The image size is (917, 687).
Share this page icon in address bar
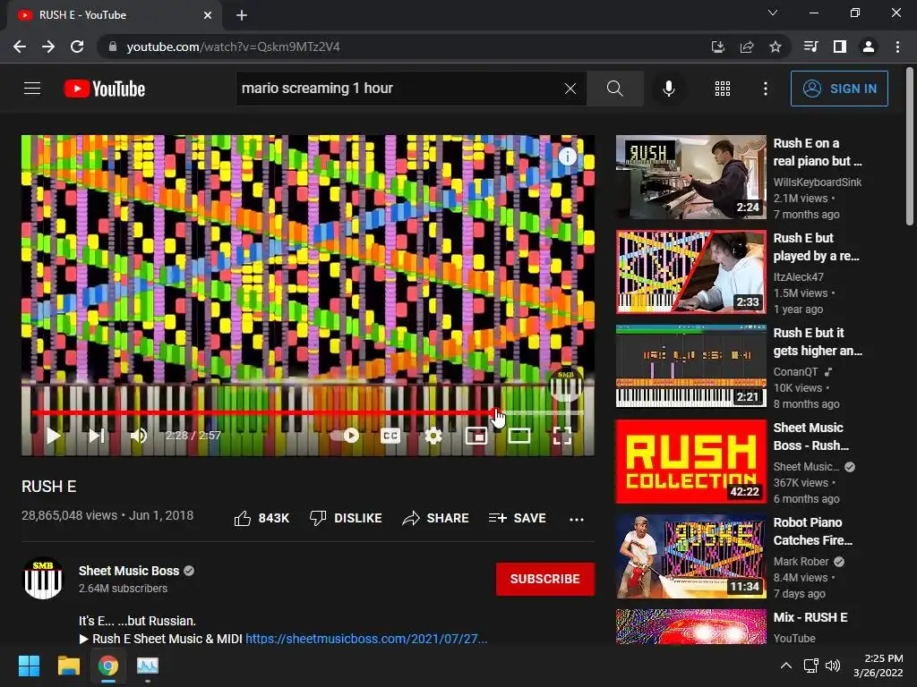point(747,47)
